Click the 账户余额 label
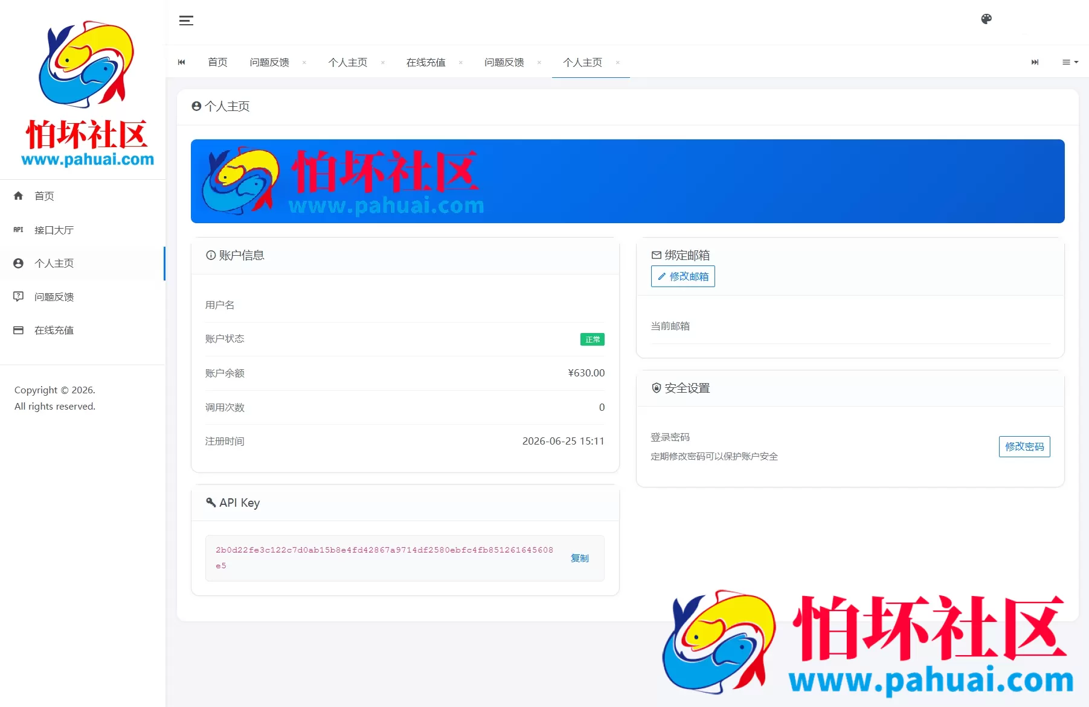The image size is (1089, 707). click(225, 373)
